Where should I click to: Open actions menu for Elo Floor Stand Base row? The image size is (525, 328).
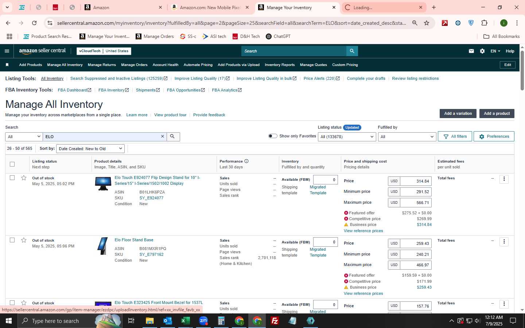(x=504, y=241)
